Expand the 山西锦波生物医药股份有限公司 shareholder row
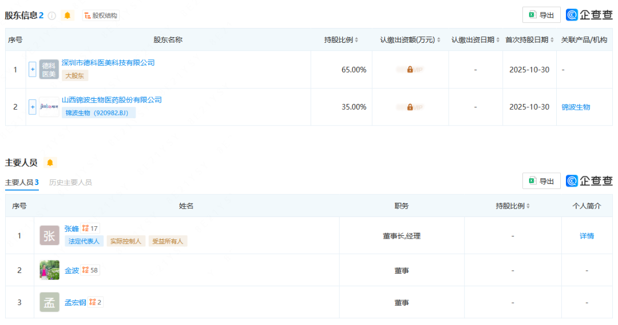Image resolution: width=618 pixels, height=325 pixels. point(32,107)
